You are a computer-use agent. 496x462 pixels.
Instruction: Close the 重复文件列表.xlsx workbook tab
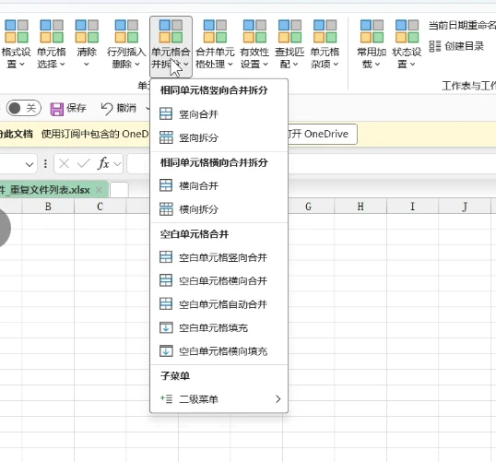(x=99, y=190)
